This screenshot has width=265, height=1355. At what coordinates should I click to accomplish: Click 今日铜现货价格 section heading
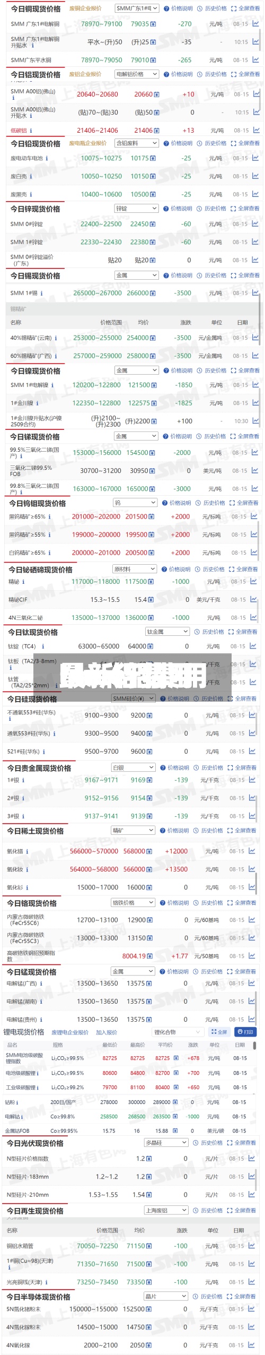tap(36, 9)
